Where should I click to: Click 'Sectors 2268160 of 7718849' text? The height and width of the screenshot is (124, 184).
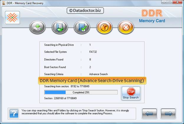60,98
